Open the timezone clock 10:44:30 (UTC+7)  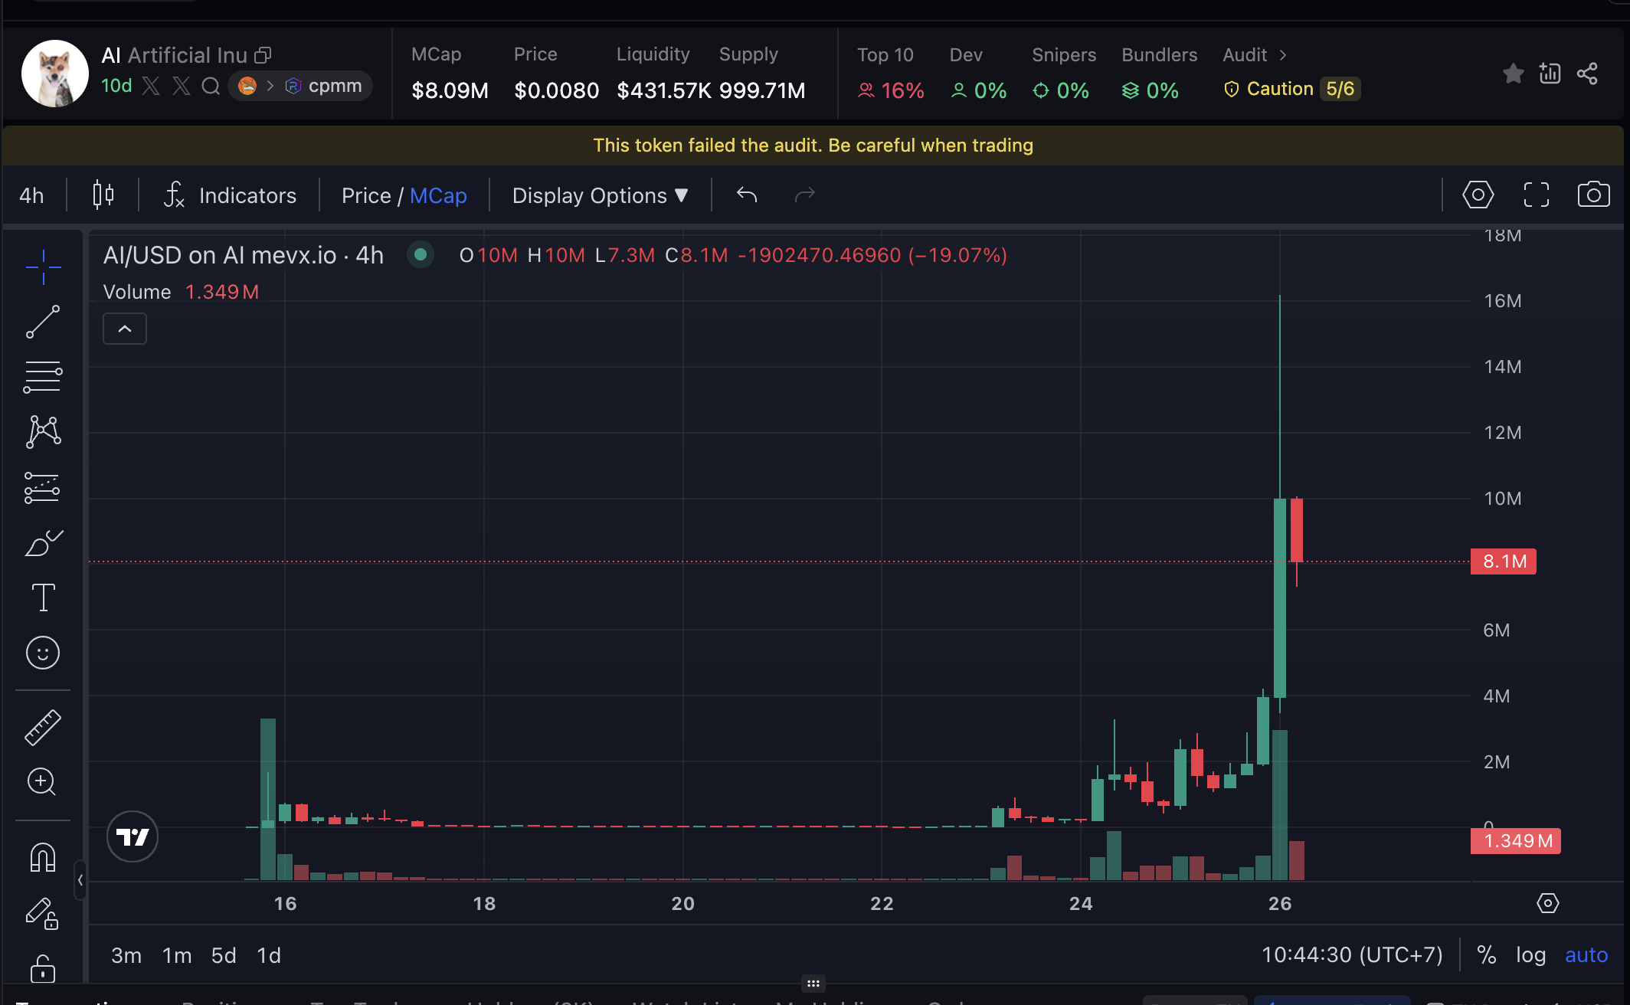(1352, 954)
